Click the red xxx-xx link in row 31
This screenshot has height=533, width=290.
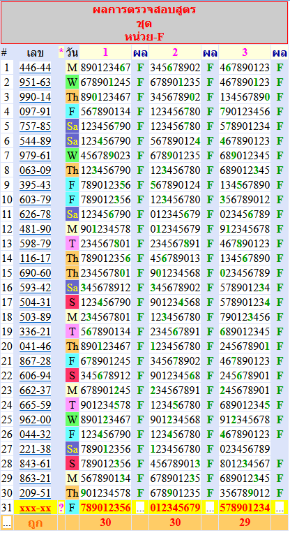tap(36, 508)
